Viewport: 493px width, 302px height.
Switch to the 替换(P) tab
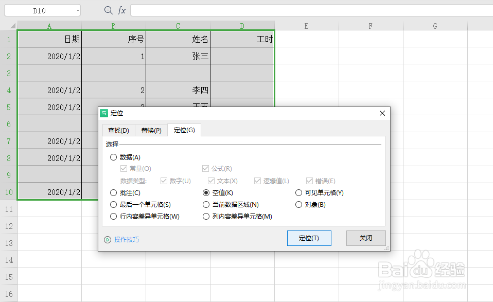151,130
